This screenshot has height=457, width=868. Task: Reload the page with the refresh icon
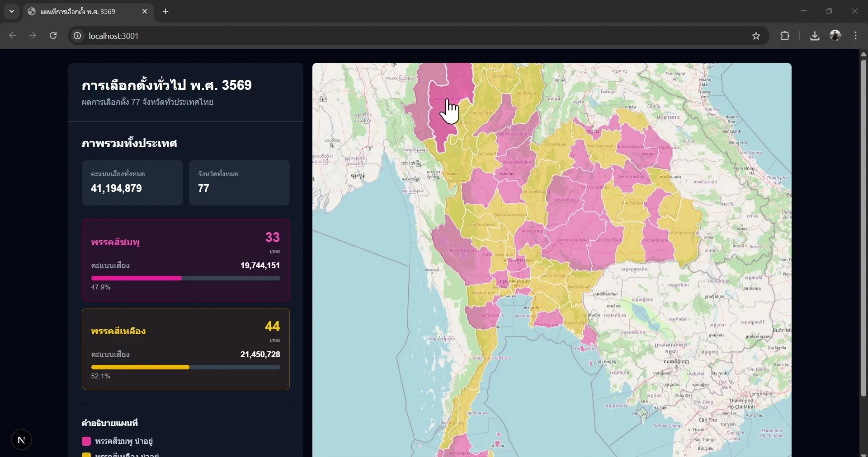(53, 36)
